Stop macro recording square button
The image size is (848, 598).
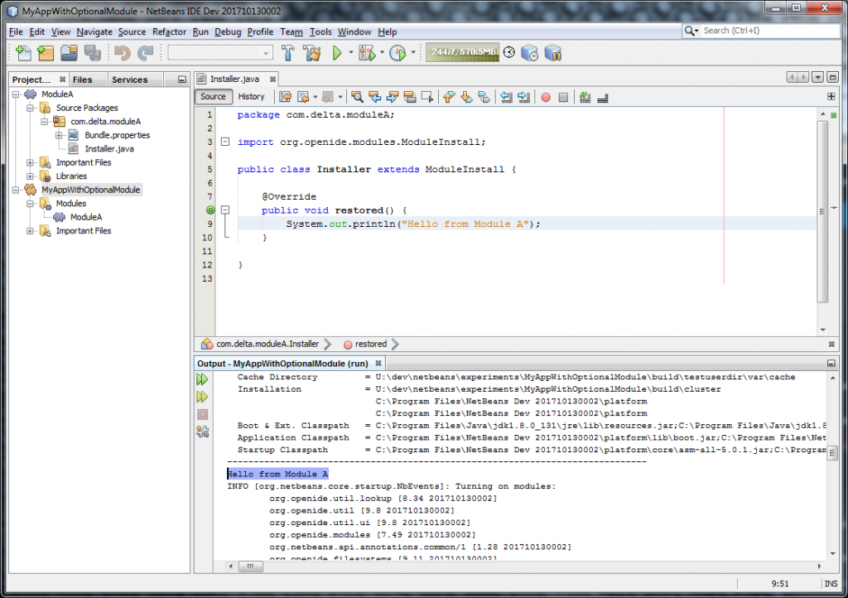(x=563, y=98)
